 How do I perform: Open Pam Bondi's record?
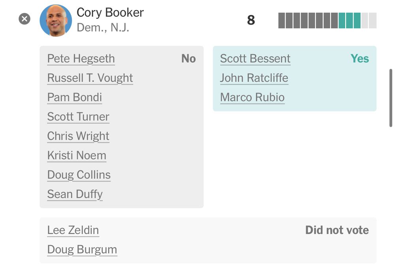click(x=74, y=97)
